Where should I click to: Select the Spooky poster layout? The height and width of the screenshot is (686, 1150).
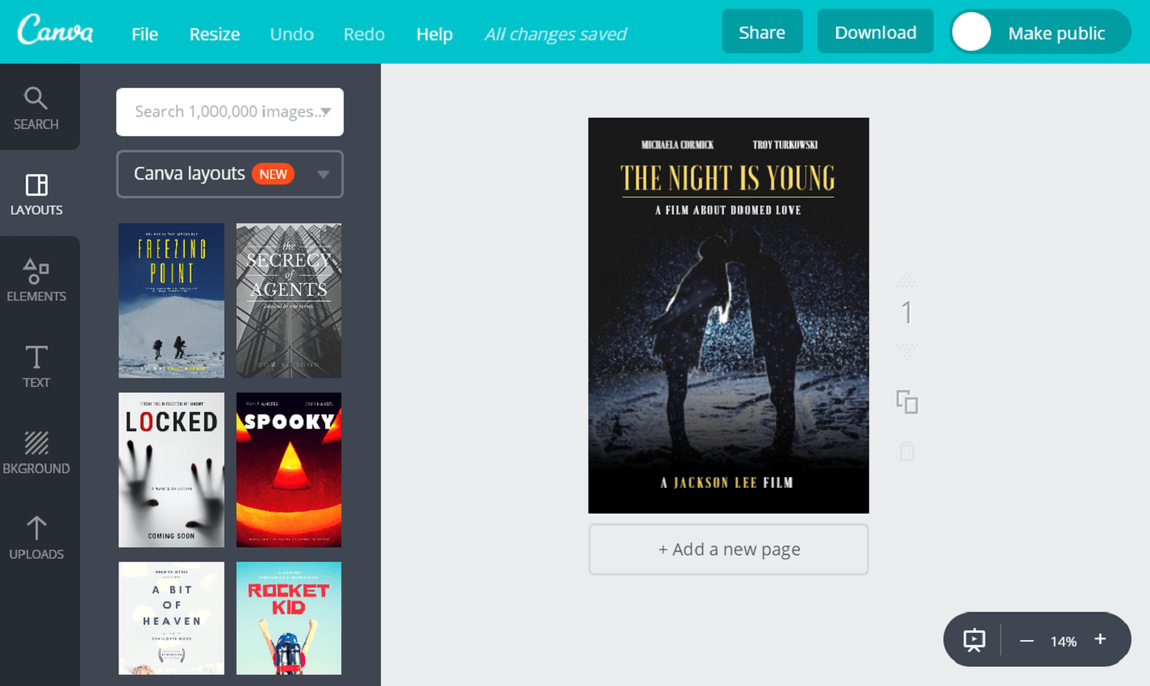pos(288,470)
